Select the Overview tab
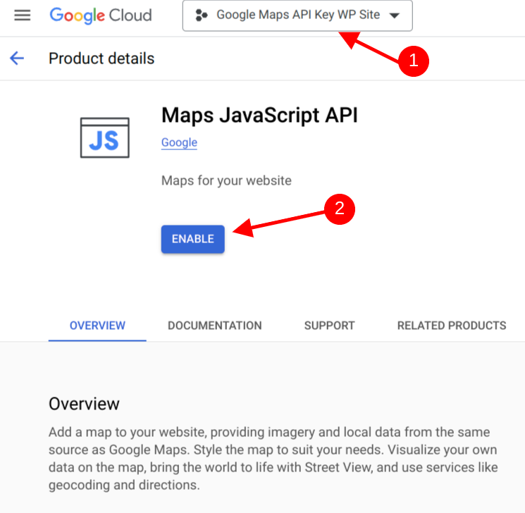 point(97,326)
